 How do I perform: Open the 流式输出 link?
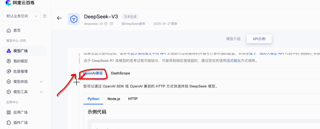[234, 61]
